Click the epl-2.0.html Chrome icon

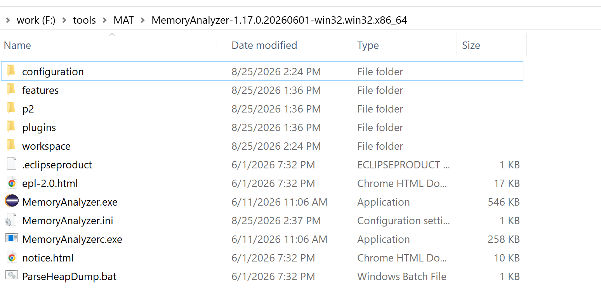(x=12, y=183)
